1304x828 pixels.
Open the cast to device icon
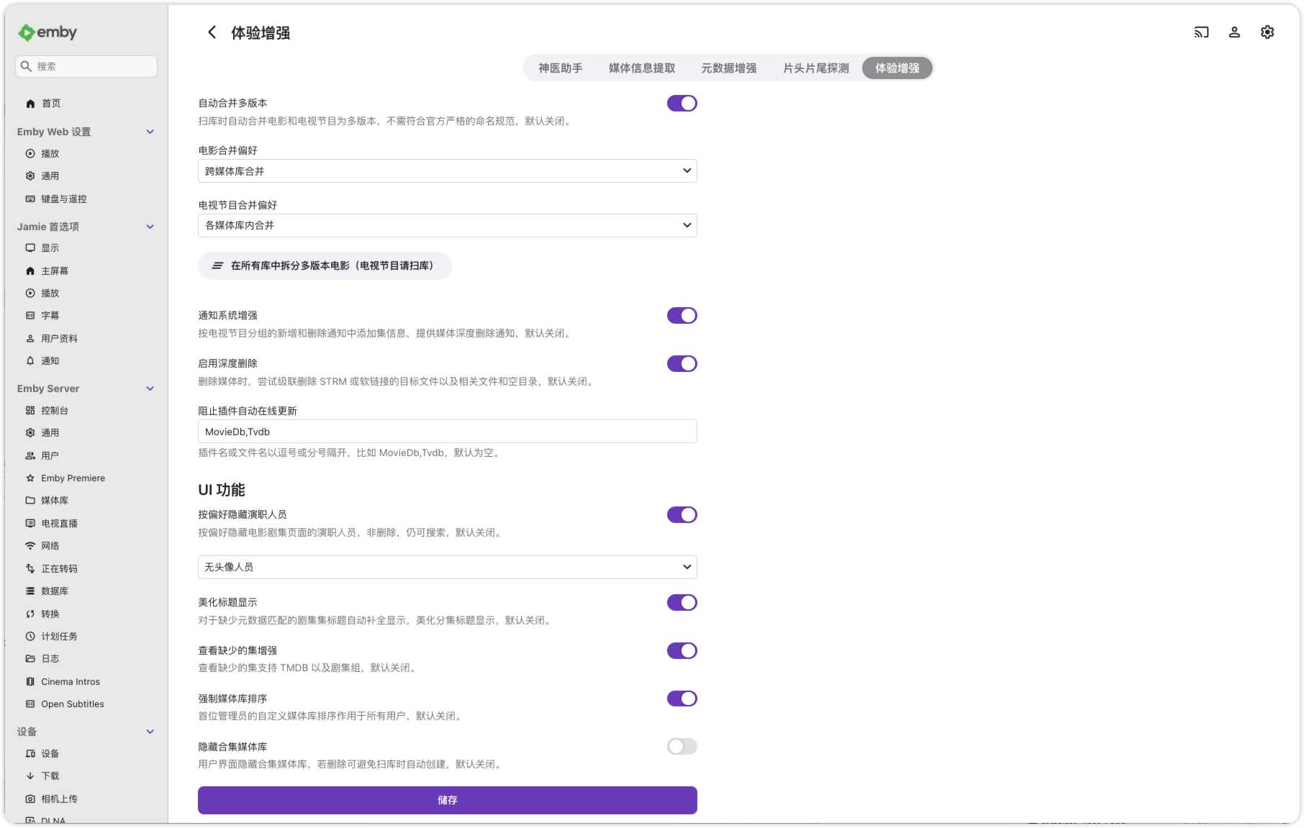[1201, 32]
